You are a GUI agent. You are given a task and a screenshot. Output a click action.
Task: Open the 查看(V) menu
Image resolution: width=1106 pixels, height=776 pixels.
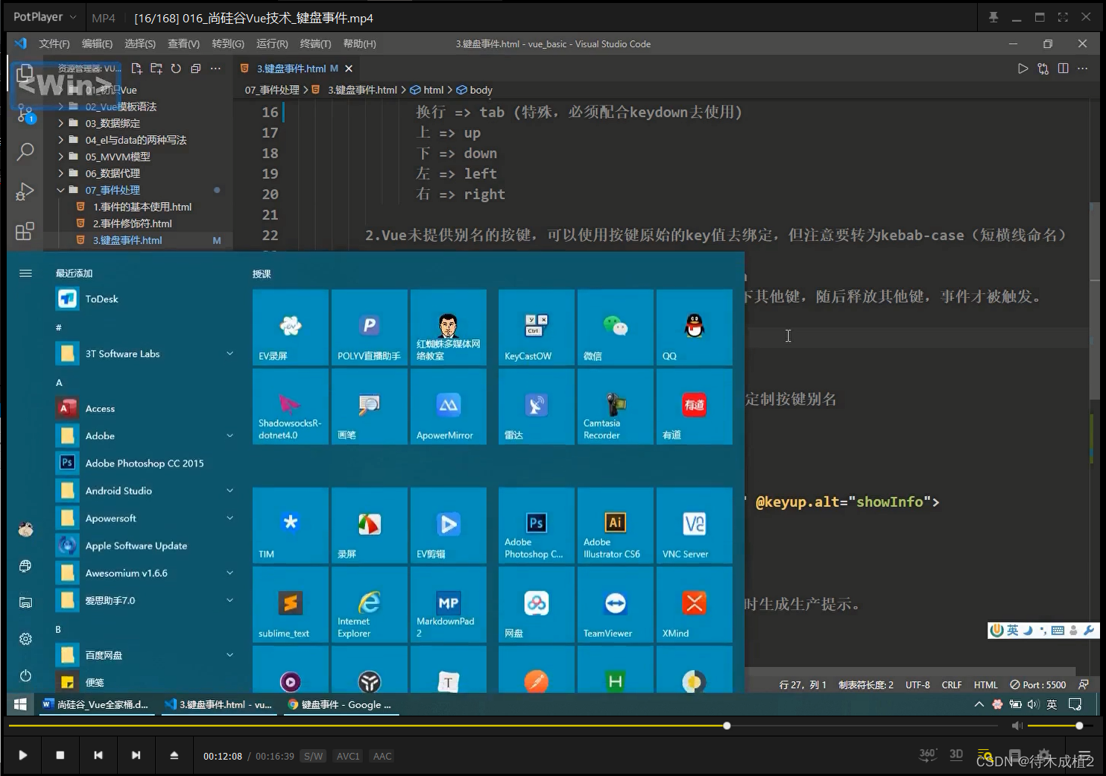[183, 44]
